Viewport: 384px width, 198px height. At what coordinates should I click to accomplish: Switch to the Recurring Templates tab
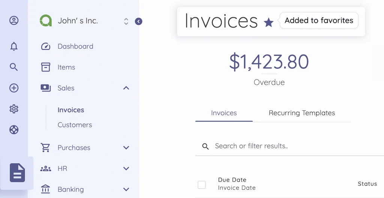(302, 113)
